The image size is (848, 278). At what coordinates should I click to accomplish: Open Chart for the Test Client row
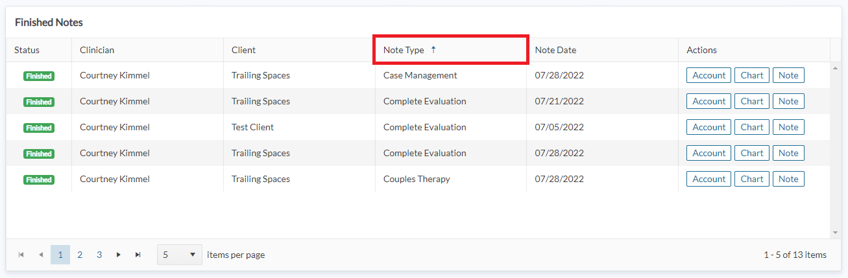[752, 127]
